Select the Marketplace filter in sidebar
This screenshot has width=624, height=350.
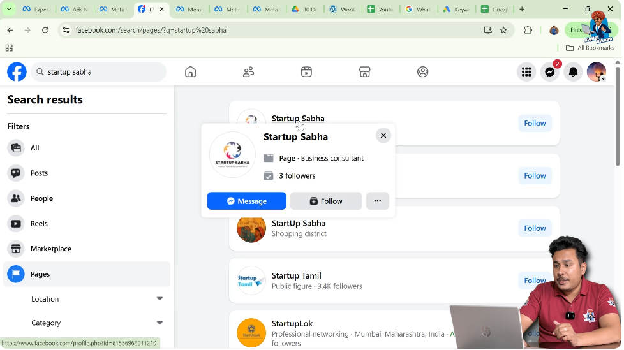(86, 249)
